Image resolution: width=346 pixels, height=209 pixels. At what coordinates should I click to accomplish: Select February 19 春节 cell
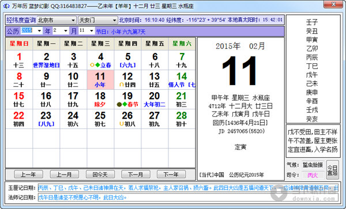[128, 100]
